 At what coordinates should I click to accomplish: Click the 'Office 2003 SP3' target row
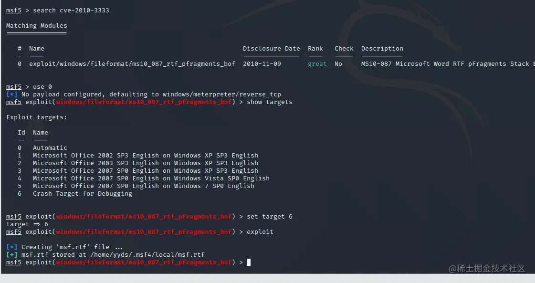(138, 163)
